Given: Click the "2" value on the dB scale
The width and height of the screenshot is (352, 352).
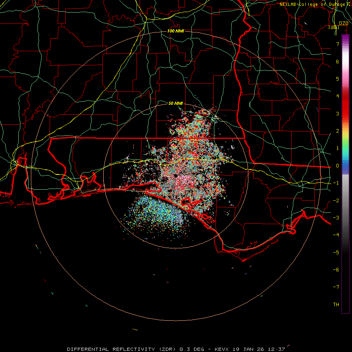Looking at the screenshot, I should click(338, 131).
